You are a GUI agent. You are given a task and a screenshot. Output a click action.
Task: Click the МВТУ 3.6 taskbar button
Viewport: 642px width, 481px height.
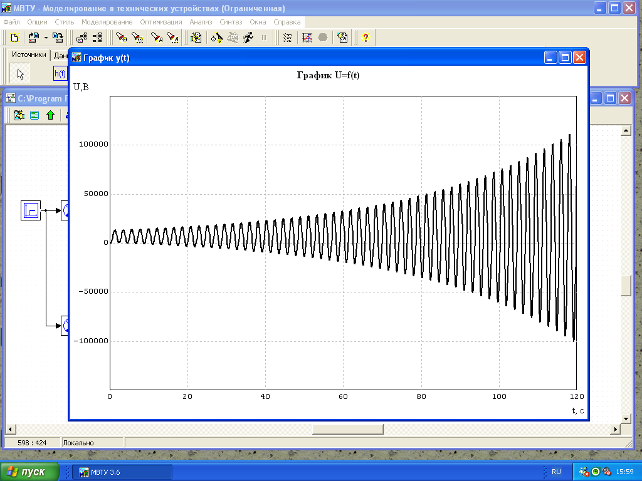122,472
